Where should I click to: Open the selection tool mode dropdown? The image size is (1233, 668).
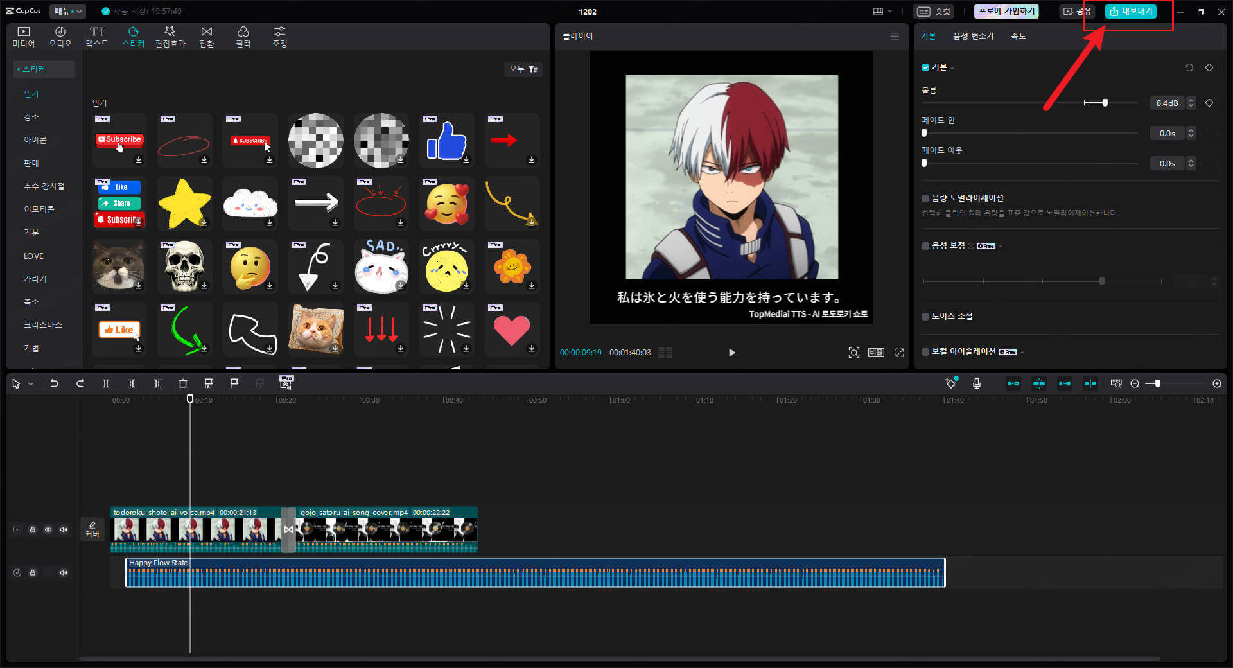31,384
